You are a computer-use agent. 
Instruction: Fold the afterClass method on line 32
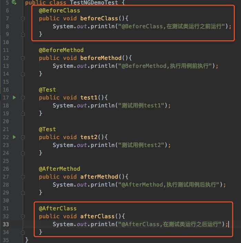tap(23, 216)
